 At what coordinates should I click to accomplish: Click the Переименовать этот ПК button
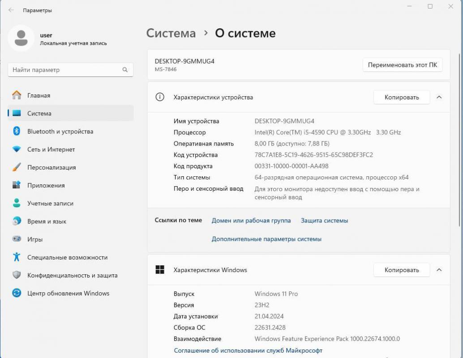point(402,64)
